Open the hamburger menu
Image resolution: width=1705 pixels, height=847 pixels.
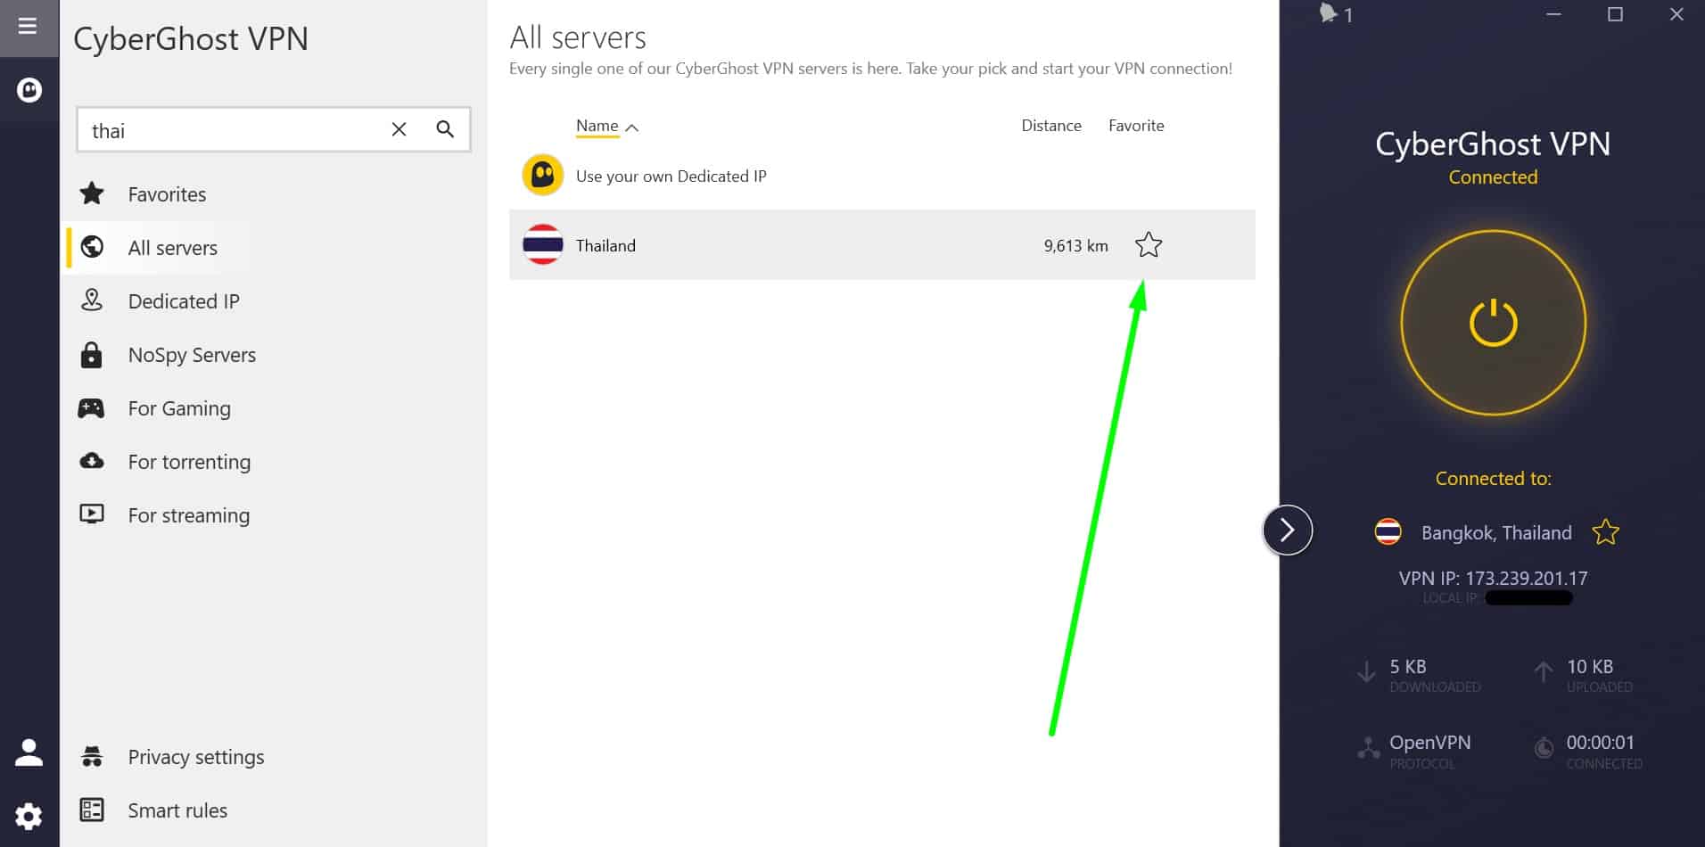point(28,26)
